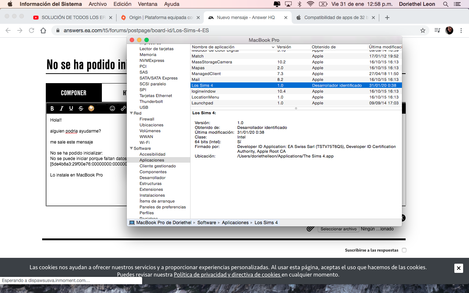Select the Launchpad application row

click(296, 103)
